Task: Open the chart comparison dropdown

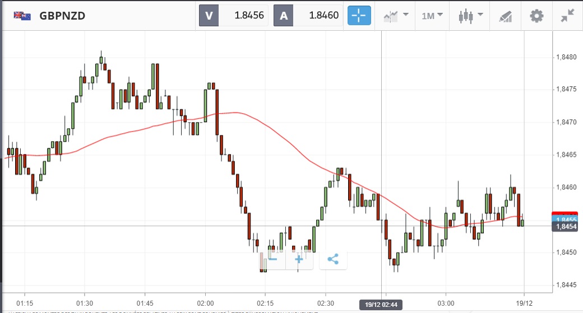Action: tap(396, 16)
